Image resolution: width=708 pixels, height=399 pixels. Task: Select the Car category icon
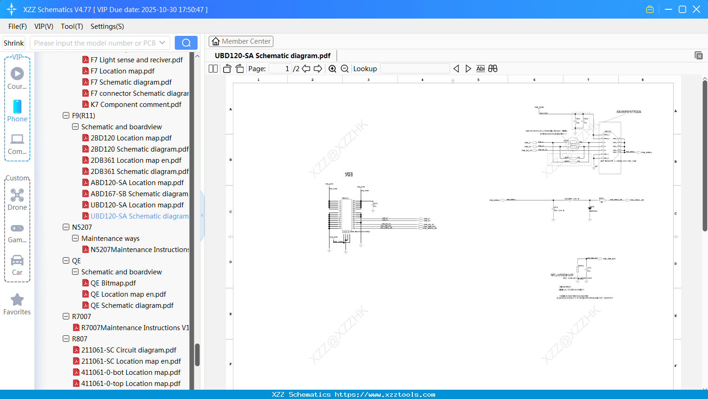pos(17,260)
